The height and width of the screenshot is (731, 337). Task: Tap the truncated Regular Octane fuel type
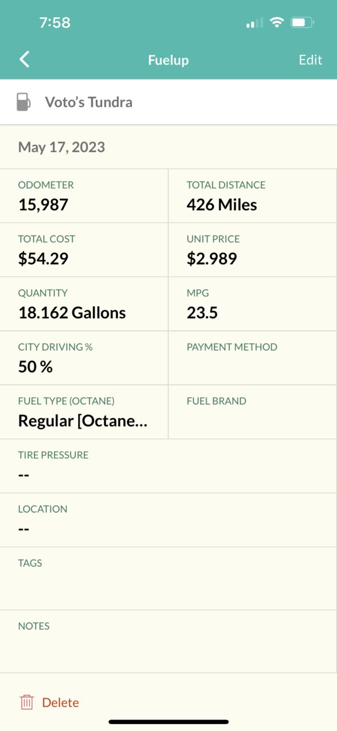click(83, 421)
